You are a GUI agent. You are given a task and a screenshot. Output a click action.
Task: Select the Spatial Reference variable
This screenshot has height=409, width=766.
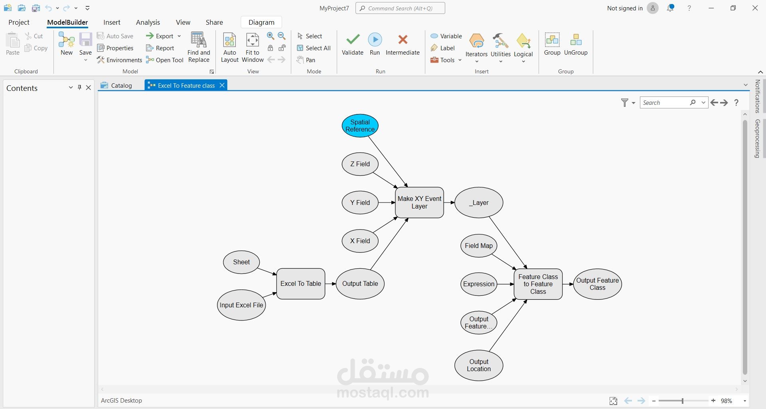[x=360, y=126]
